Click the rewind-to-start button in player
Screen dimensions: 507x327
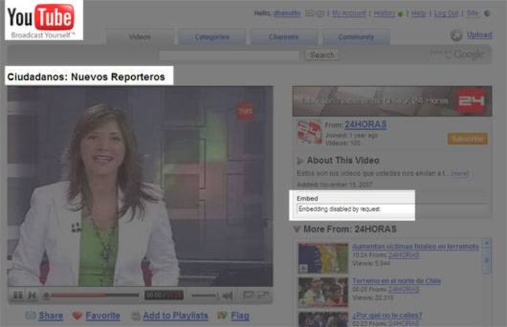(32, 295)
